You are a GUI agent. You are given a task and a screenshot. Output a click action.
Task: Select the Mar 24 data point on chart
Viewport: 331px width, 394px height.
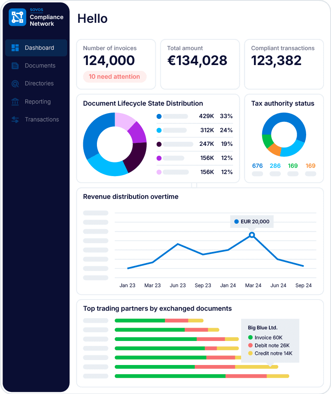(252, 235)
